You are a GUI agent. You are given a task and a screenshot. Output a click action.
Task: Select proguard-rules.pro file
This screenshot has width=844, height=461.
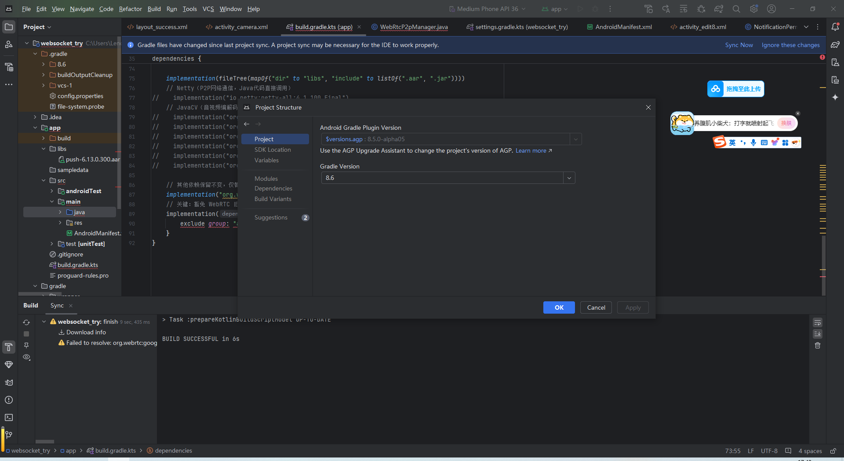pyautogui.click(x=79, y=275)
